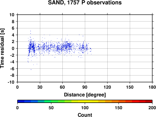This screenshot has height=117, width=156.
Task: Click the Count colorbar label
Action: tap(85, 115)
